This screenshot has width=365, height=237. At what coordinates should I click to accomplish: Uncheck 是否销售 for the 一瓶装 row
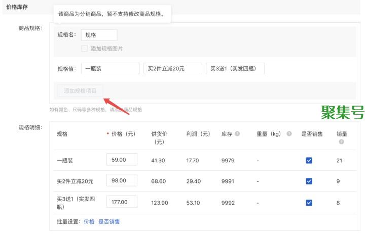[309, 160]
